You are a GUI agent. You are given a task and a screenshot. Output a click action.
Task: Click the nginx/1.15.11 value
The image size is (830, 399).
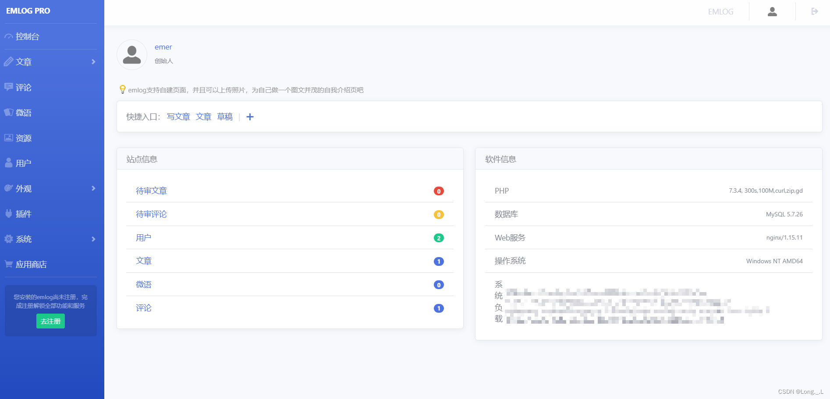pos(784,237)
